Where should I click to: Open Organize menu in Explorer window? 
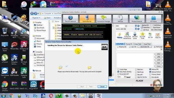click(36, 18)
